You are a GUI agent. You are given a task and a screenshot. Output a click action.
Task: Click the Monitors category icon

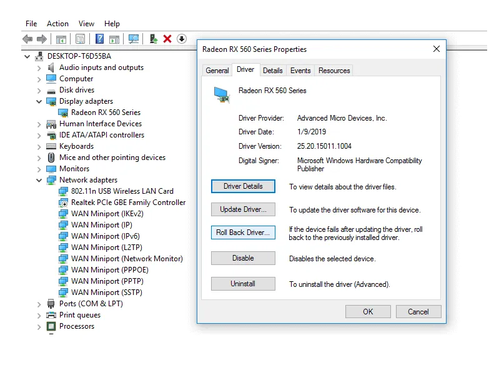tap(51, 169)
